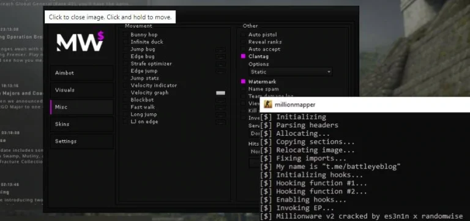
Task: Click the Edge jump keybind box
Action: coord(220,71)
